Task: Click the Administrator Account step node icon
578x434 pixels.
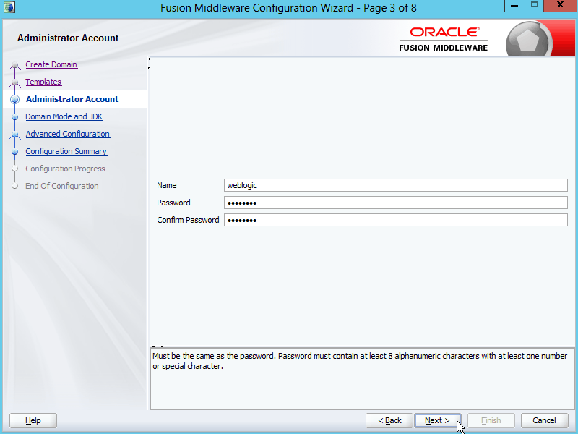Action: click(x=14, y=99)
